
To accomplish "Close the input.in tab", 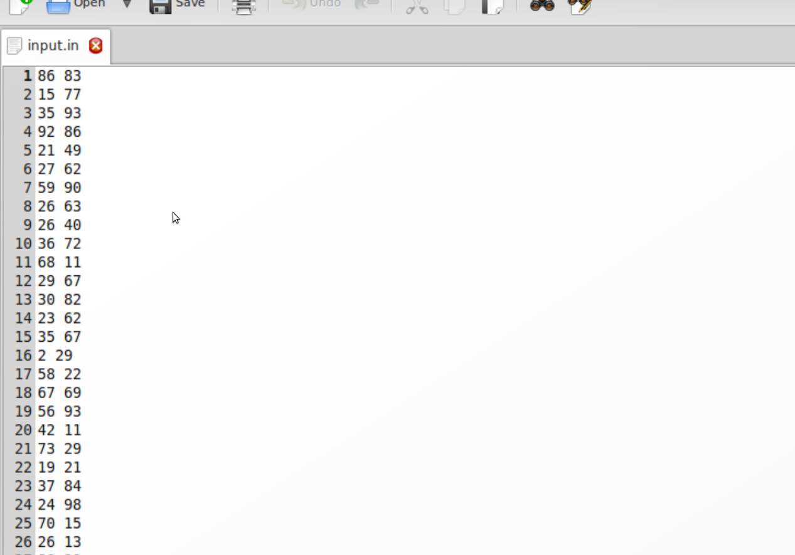I will coord(95,46).
